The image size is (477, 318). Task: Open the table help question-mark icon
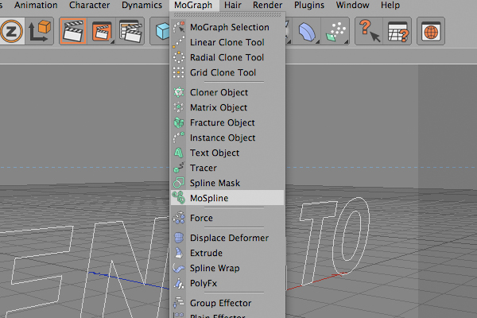pyautogui.click(x=397, y=31)
